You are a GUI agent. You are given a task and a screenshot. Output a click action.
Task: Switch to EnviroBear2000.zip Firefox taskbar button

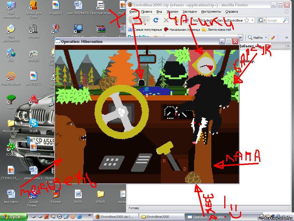pyautogui.click(x=116, y=217)
